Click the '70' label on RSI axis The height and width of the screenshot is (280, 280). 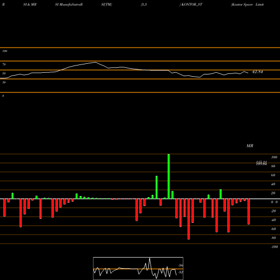point(4,64)
